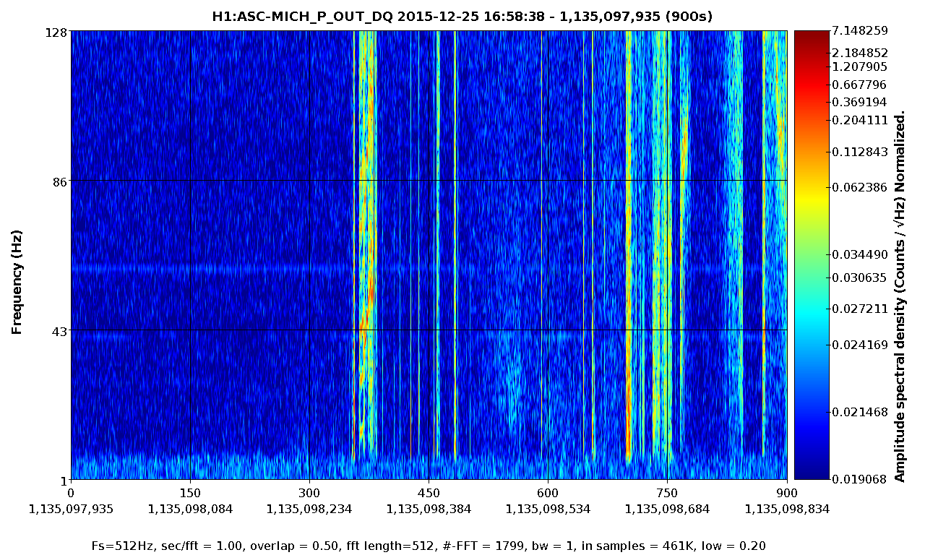Click colorbar value 0.112843
The width and height of the screenshot is (925, 555).
pyautogui.click(x=860, y=152)
